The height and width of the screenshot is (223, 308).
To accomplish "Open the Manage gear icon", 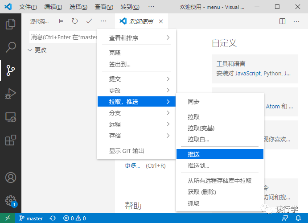I will 11,201.
